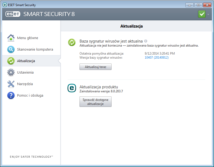Open the Menu główne section

pyautogui.click(x=31, y=38)
